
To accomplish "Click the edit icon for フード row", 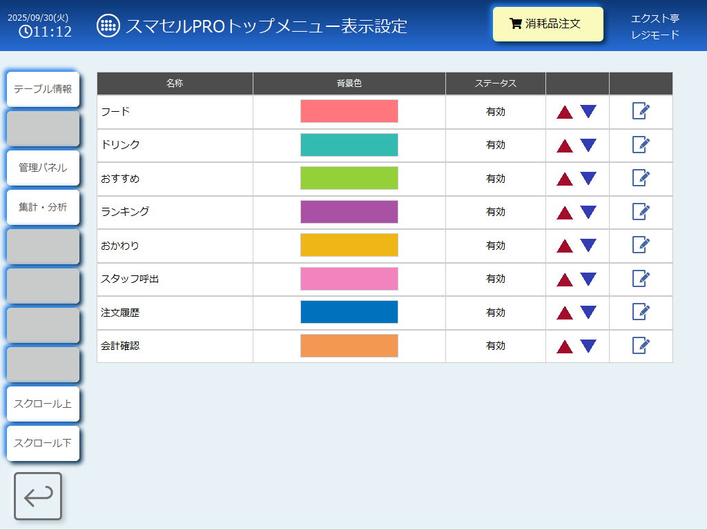I will click(x=641, y=111).
